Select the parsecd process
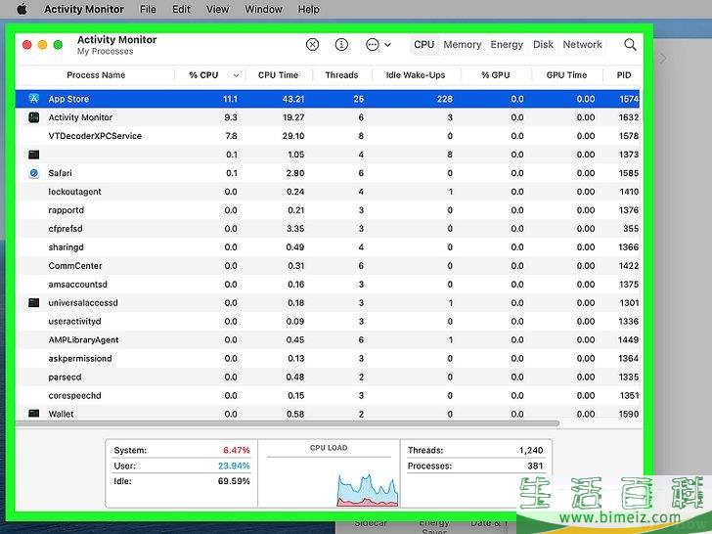The image size is (712, 534). [x=65, y=377]
